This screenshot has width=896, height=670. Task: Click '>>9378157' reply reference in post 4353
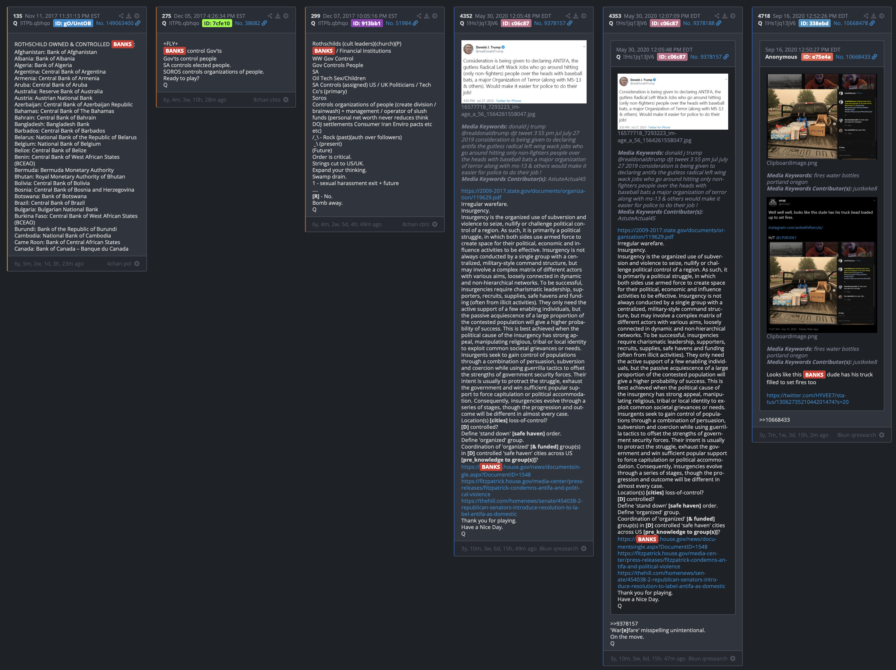624,624
